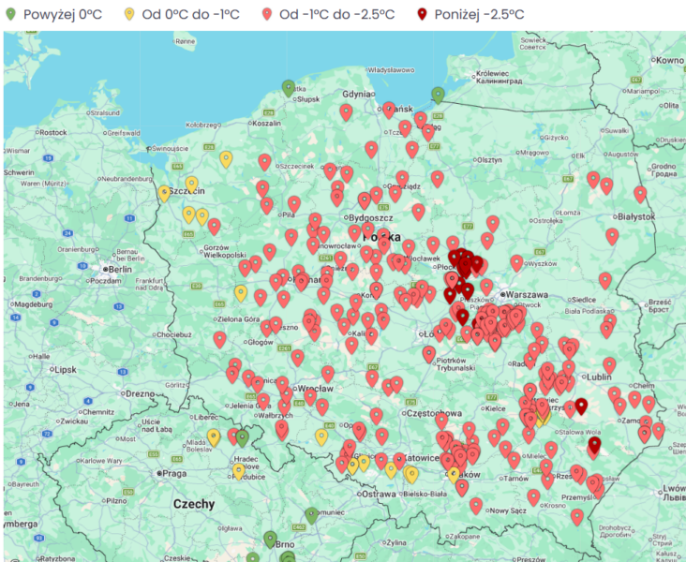Click the Praga city label on map
Image resolution: width=686 pixels, height=562 pixels.
point(174,473)
